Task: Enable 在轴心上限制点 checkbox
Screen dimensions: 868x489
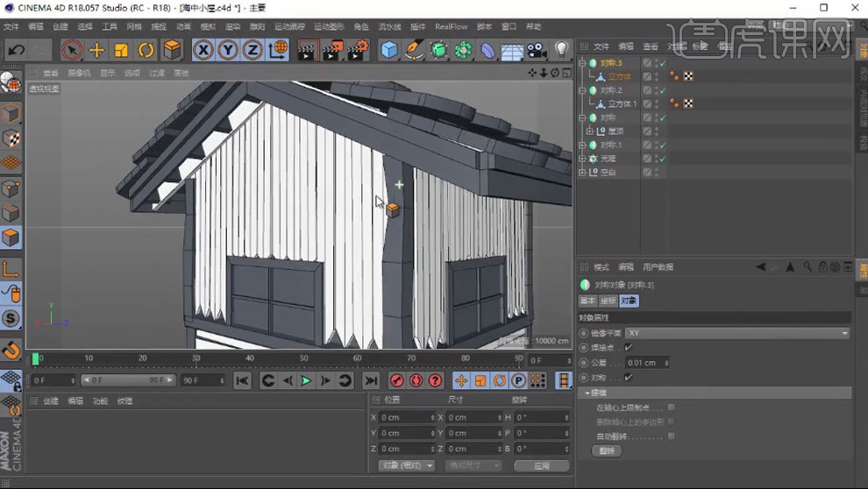Action: tap(672, 407)
